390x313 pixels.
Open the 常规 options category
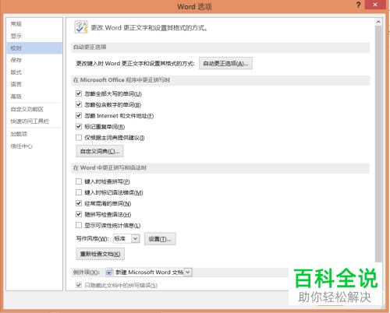[34, 24]
